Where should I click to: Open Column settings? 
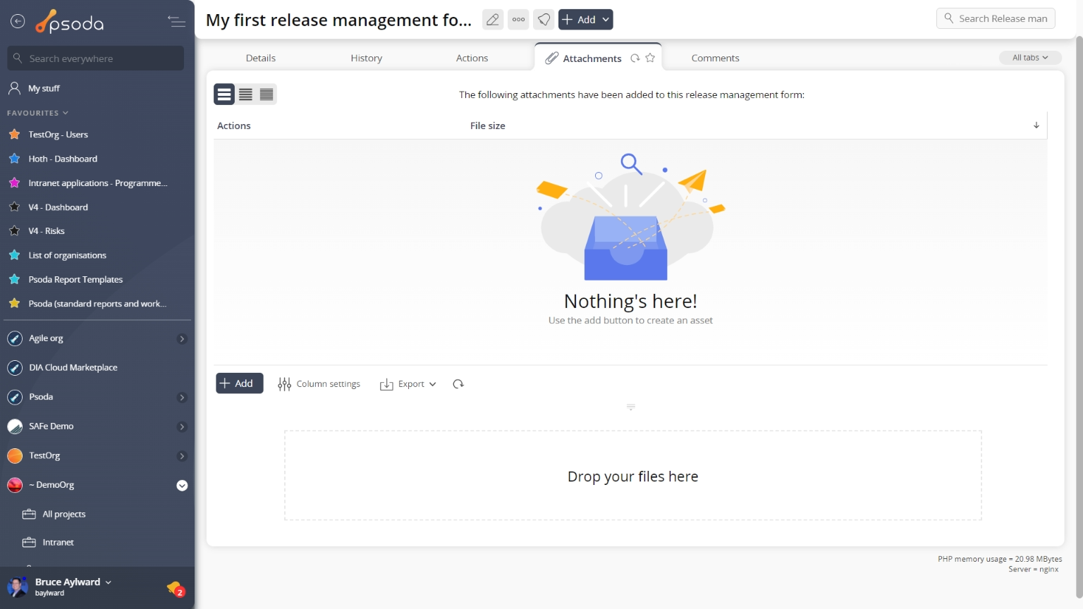click(319, 384)
